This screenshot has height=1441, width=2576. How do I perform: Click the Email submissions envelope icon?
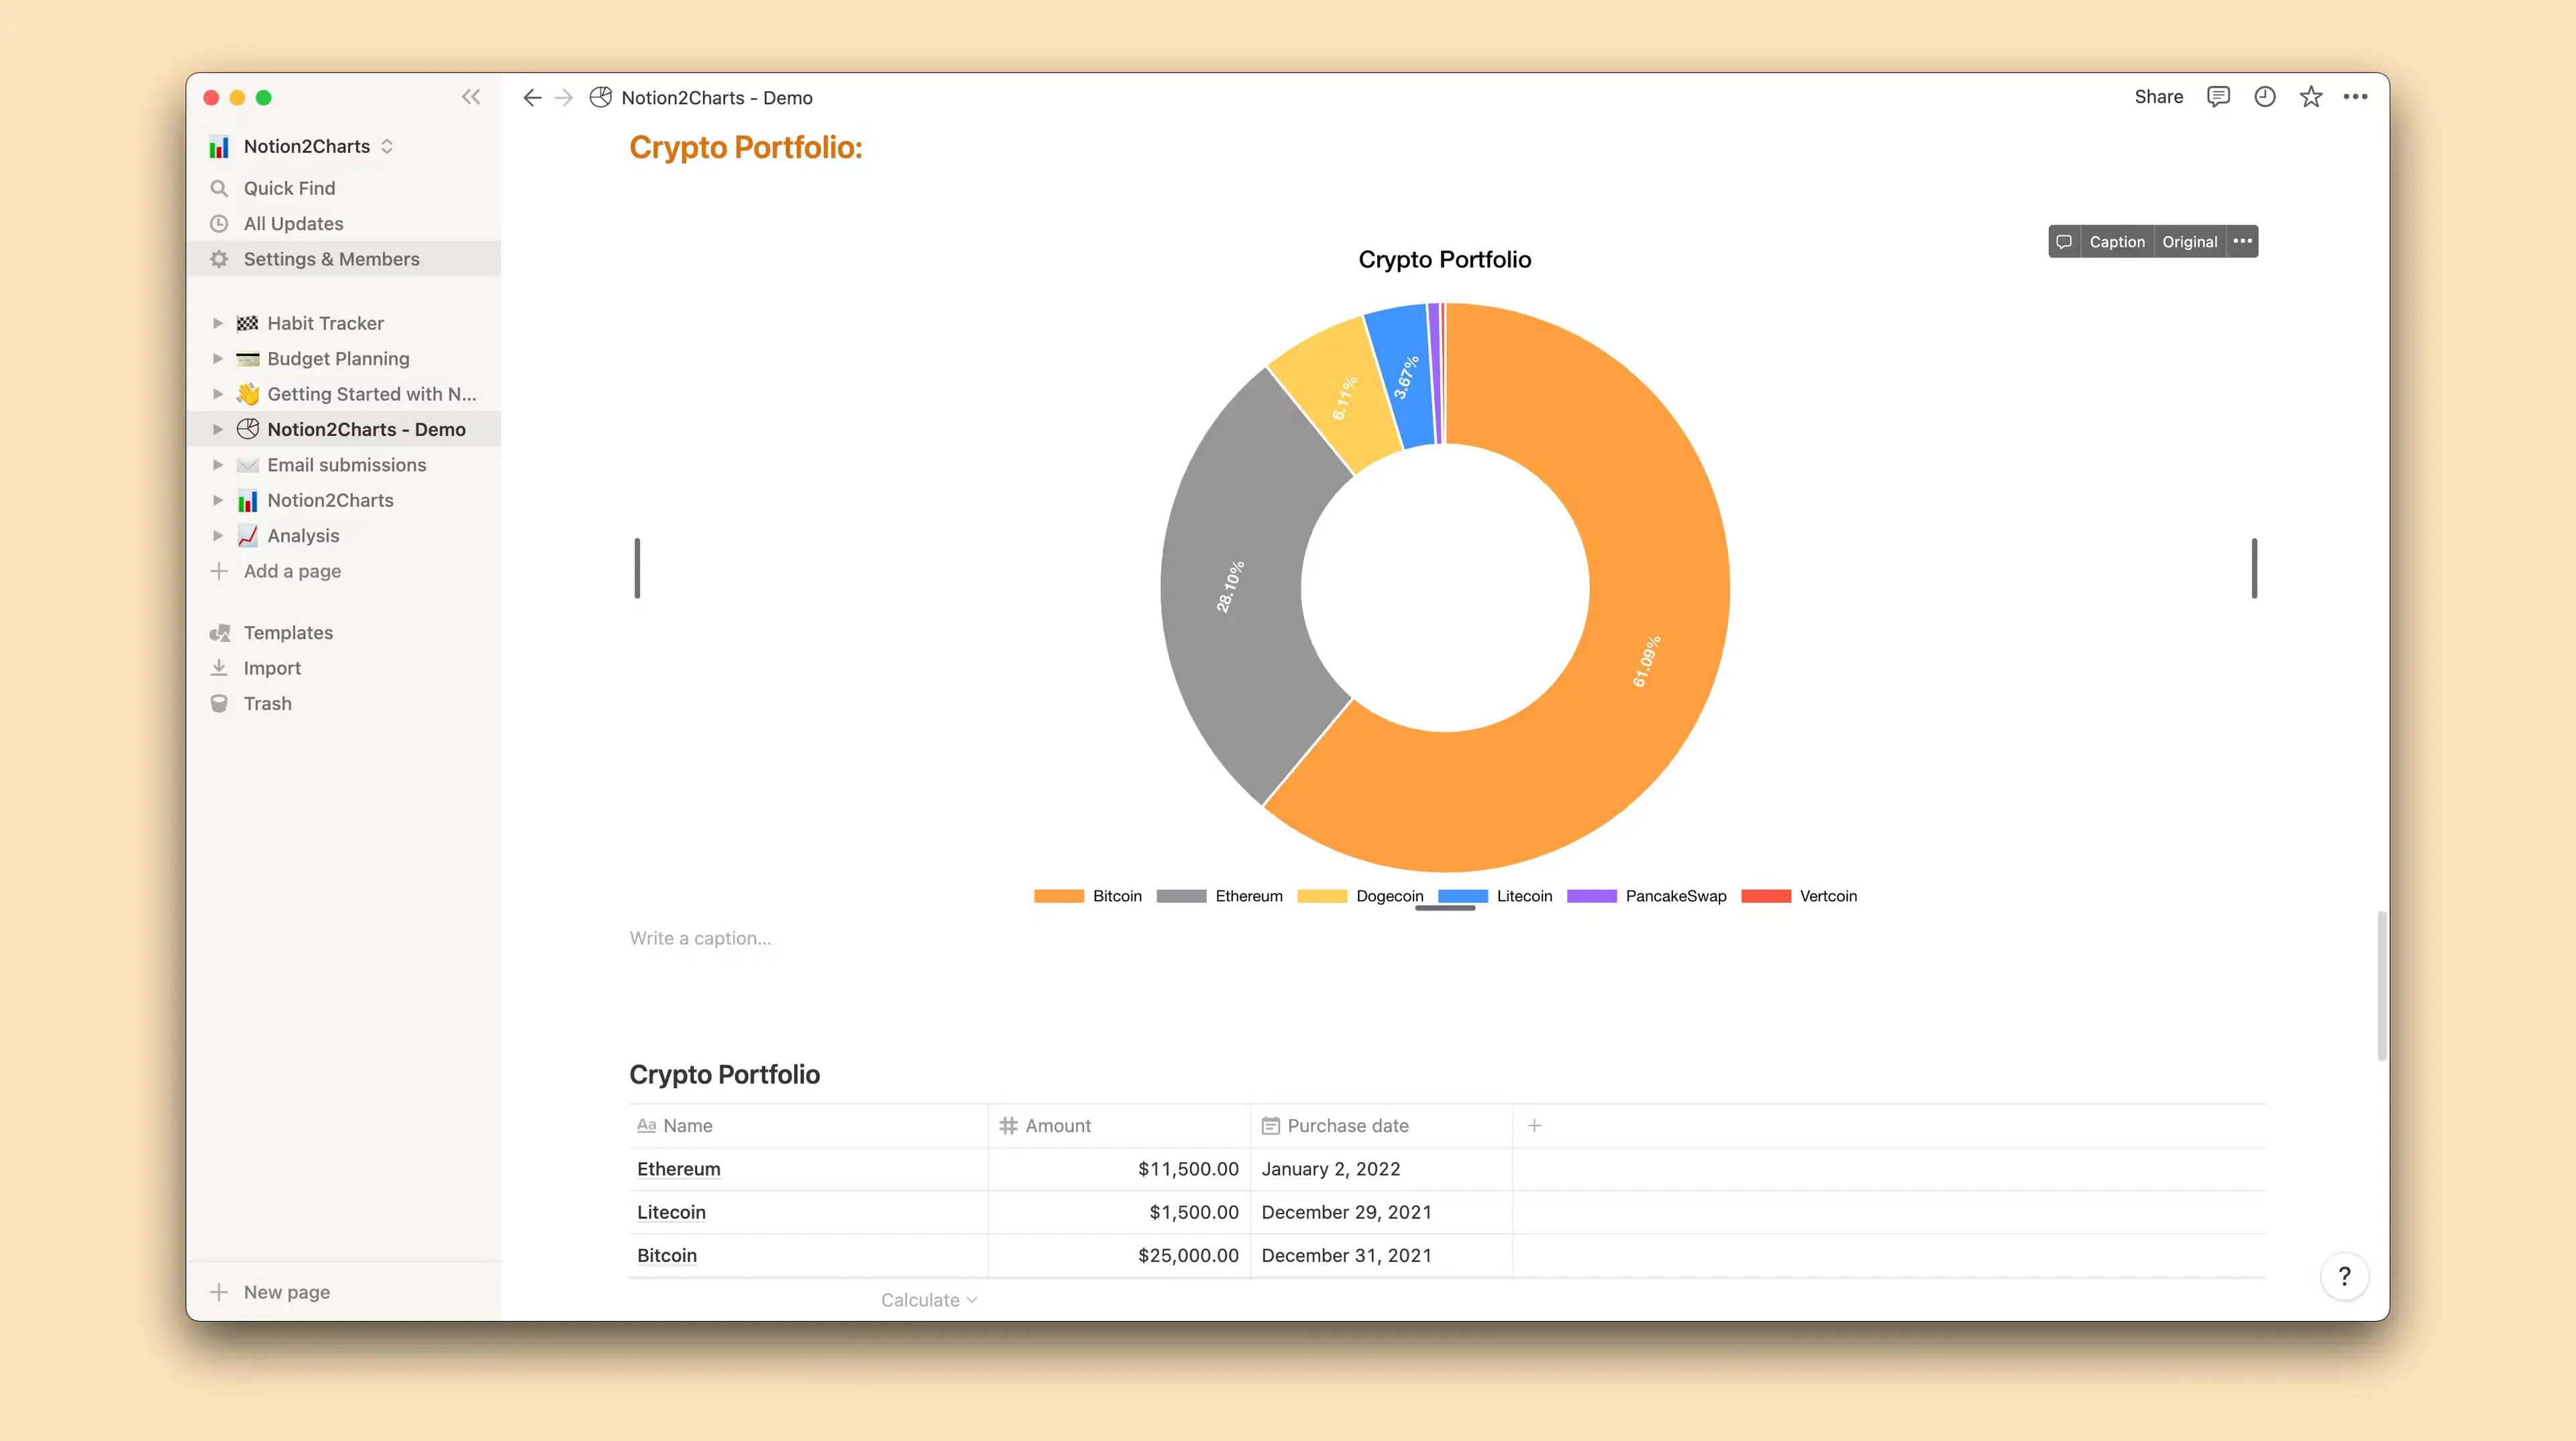pyautogui.click(x=247, y=465)
